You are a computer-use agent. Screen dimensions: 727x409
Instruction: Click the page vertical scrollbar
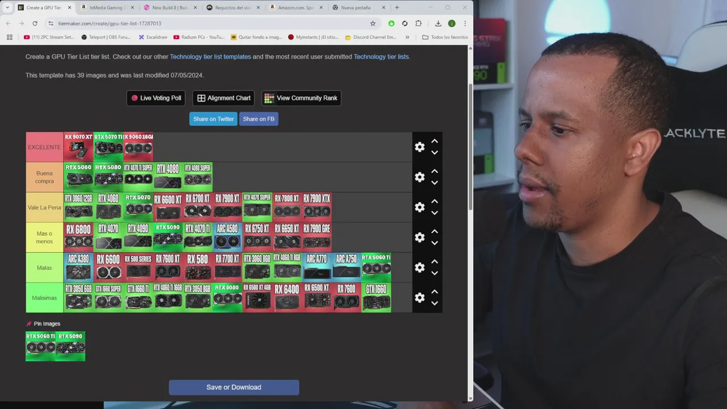pyautogui.click(x=470, y=148)
